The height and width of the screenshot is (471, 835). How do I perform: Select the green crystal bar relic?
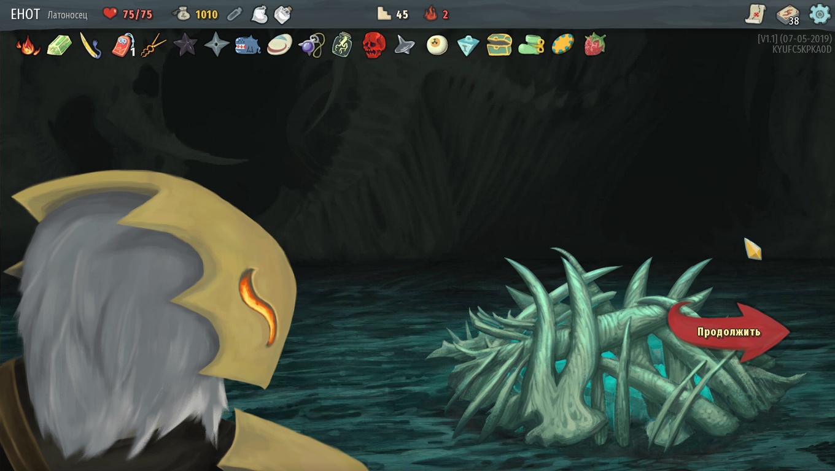tap(59, 45)
